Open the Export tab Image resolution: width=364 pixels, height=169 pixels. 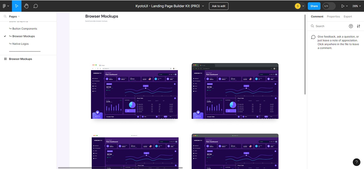point(348,16)
